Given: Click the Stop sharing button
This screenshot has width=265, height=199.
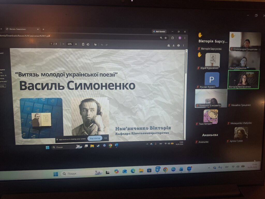Looking at the screenshot, I should [95, 138].
